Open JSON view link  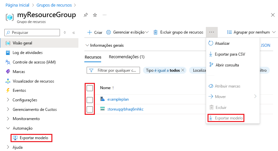pos(265,45)
